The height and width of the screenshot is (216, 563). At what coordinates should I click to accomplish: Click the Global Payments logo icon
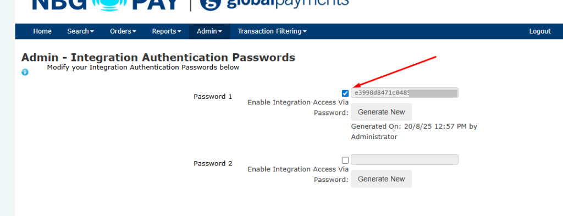pos(209,4)
